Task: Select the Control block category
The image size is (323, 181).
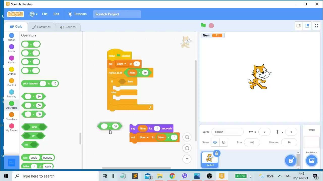Action: pyautogui.click(x=11, y=82)
